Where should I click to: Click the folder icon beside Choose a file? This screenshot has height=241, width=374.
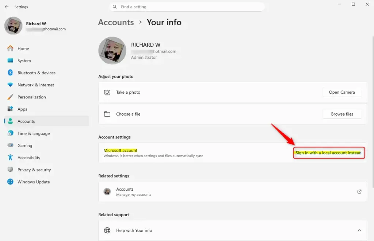[x=107, y=114]
